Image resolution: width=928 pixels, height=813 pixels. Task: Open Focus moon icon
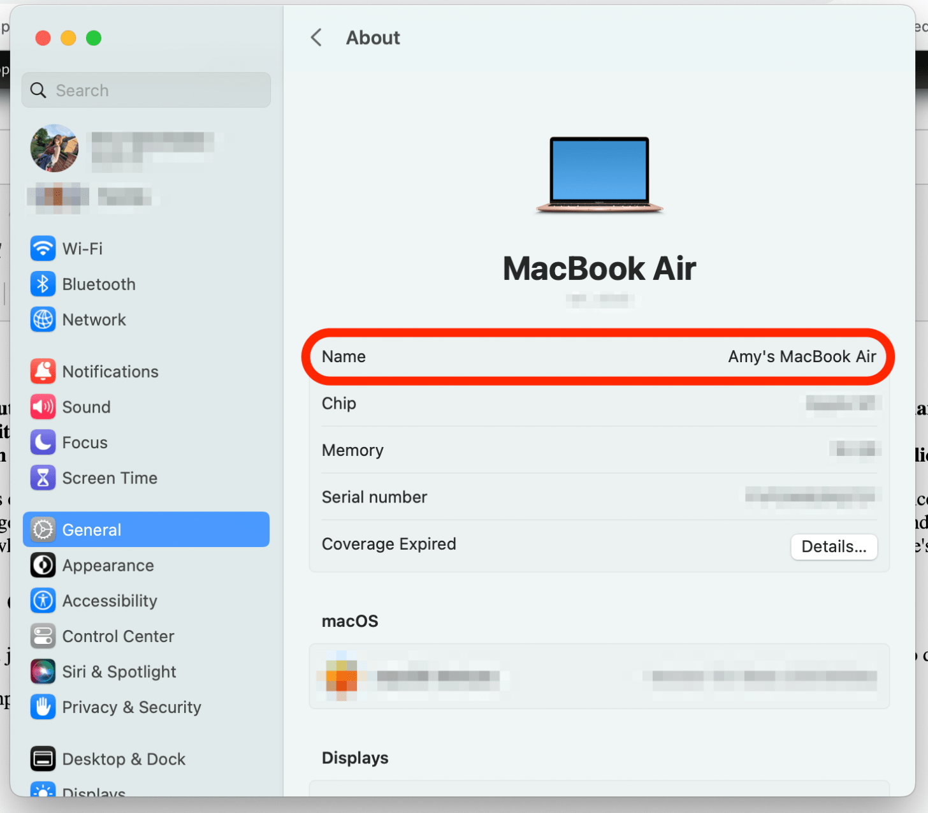click(43, 443)
